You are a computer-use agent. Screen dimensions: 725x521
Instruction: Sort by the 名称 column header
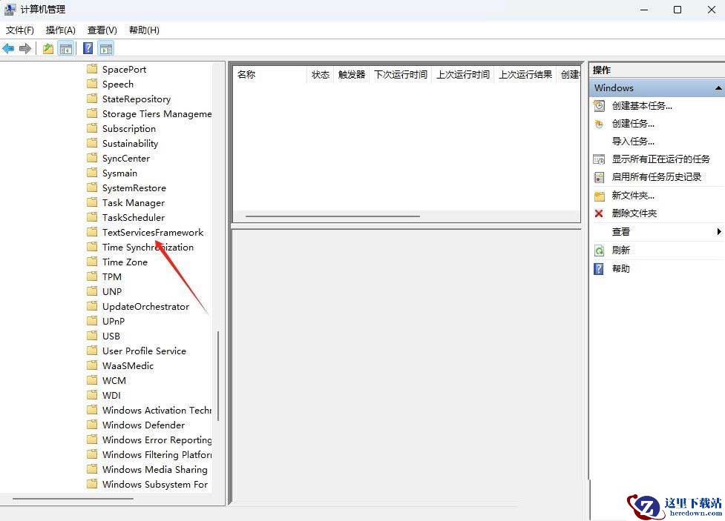pyautogui.click(x=270, y=74)
